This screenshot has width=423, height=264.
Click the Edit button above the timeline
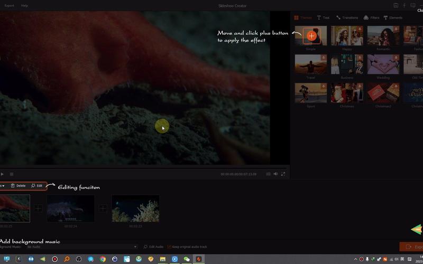36,186
